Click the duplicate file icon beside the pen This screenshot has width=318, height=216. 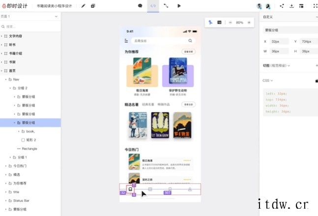(93, 6)
